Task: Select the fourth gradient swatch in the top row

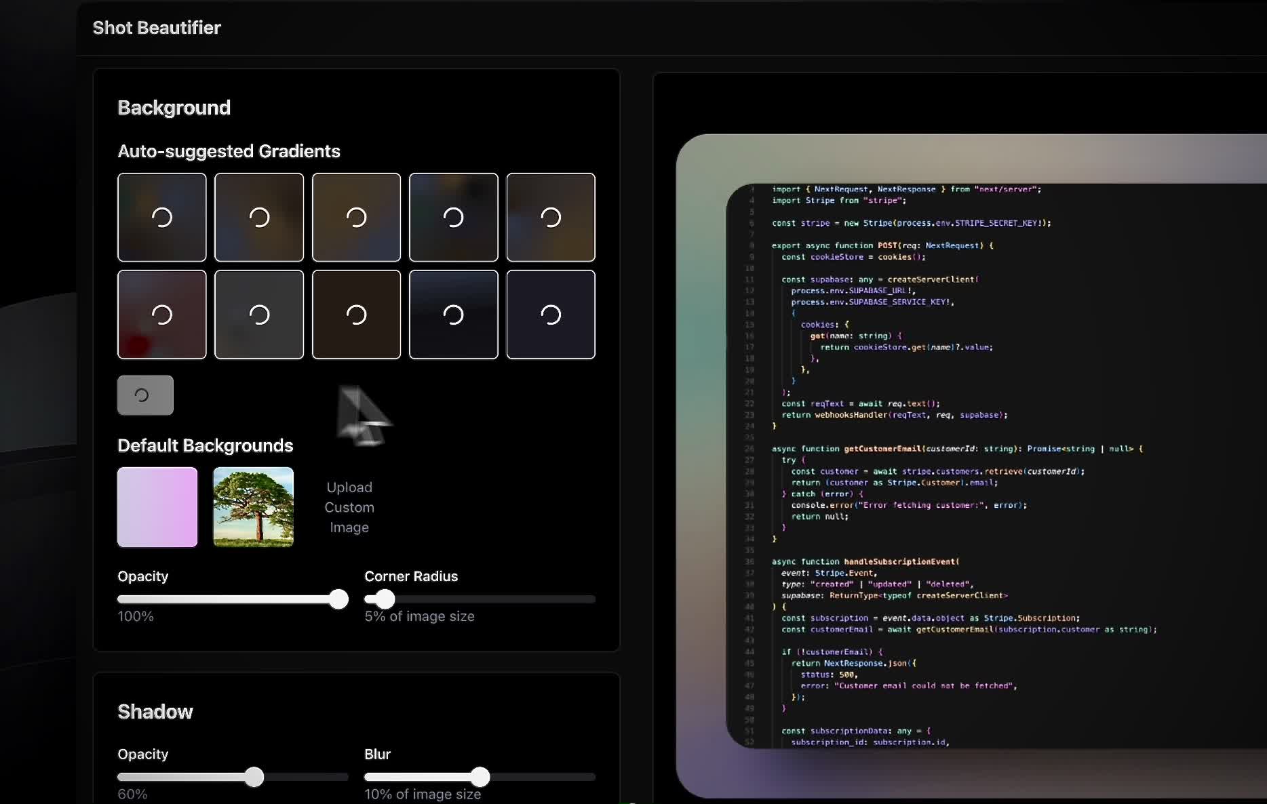Action: [453, 217]
